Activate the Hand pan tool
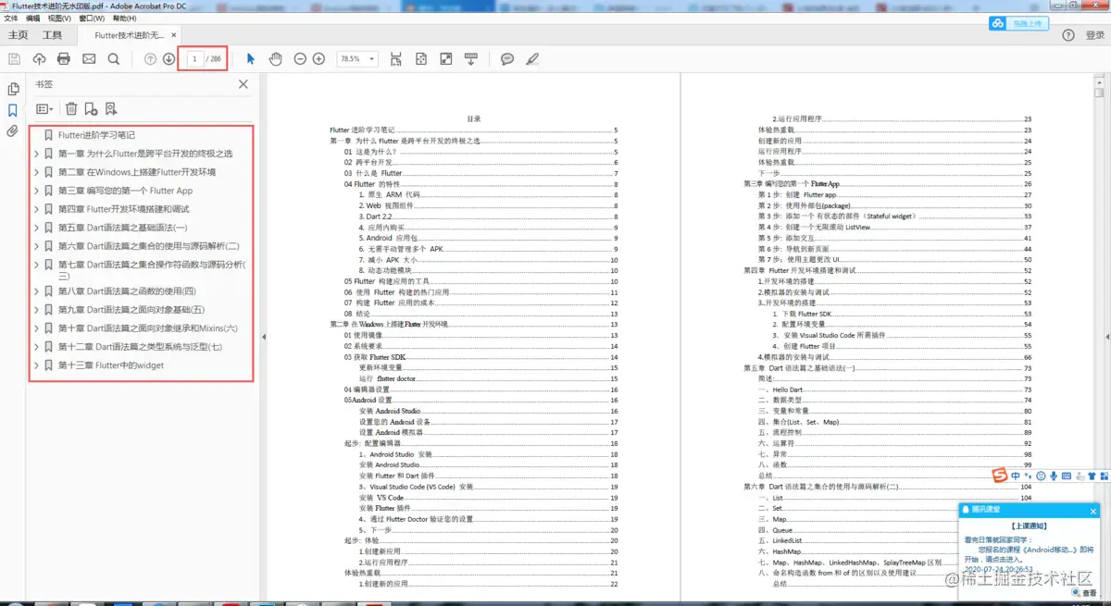This screenshot has height=606, width=1111. (275, 59)
